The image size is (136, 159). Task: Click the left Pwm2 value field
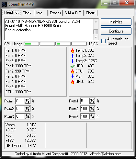click(20, 109)
